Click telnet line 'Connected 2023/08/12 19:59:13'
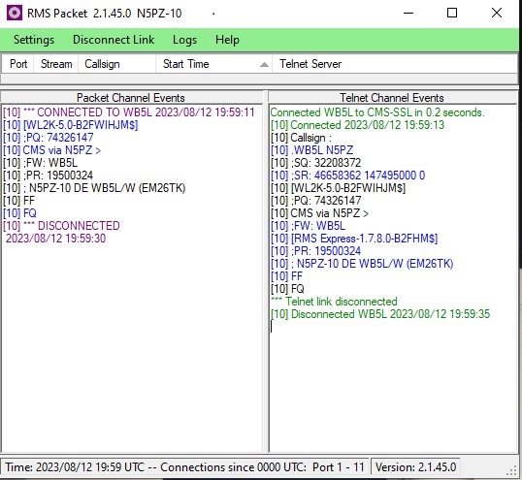 point(357,125)
